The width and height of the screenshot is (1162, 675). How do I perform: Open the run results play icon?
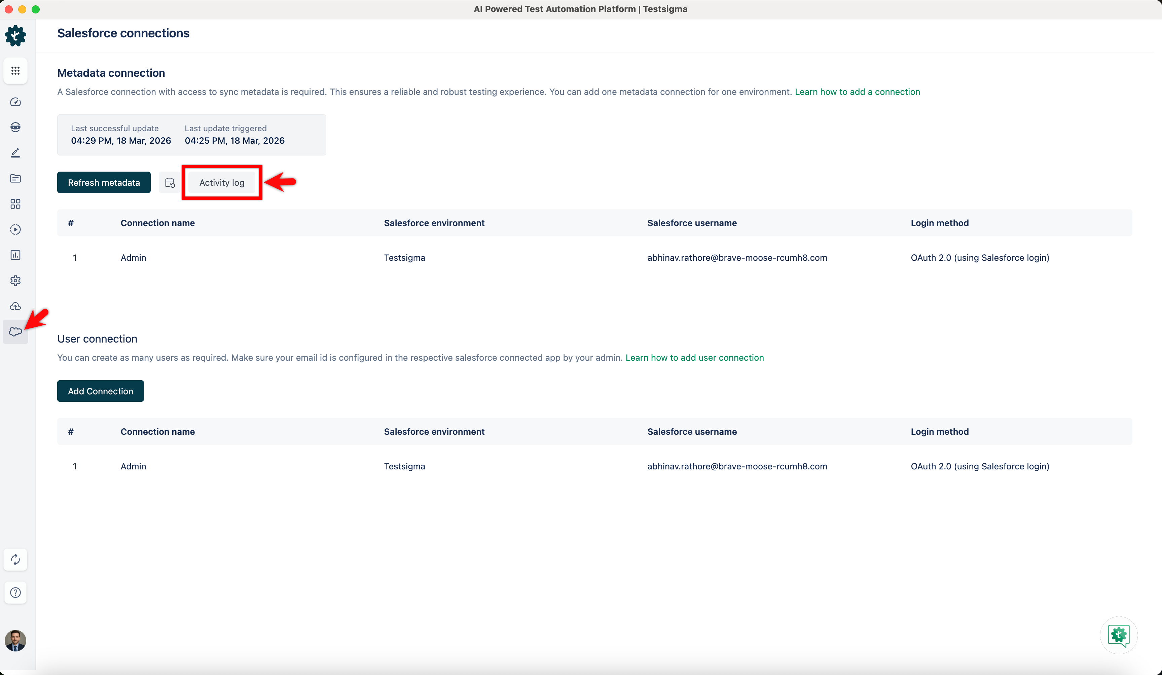pos(15,229)
